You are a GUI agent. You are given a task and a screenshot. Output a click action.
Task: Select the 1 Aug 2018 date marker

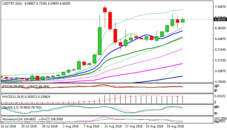click(x=71, y=126)
